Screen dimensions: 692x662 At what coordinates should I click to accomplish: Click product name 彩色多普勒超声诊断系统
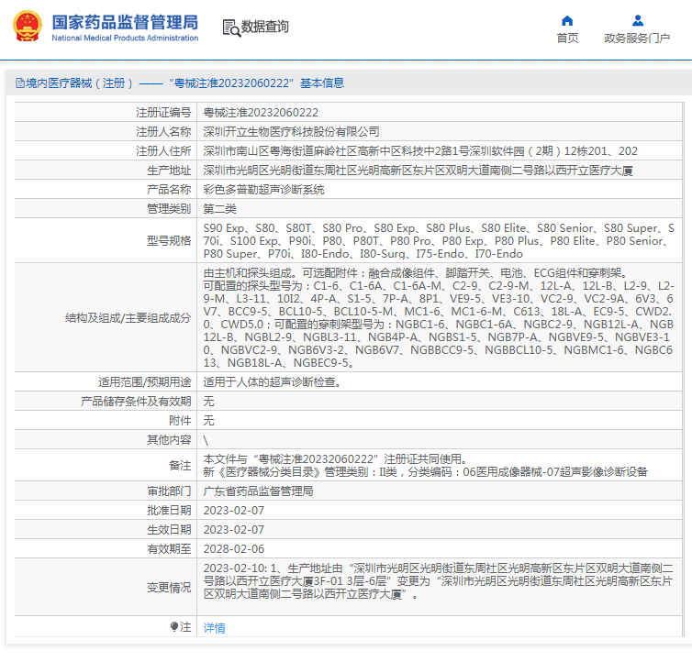coord(263,190)
